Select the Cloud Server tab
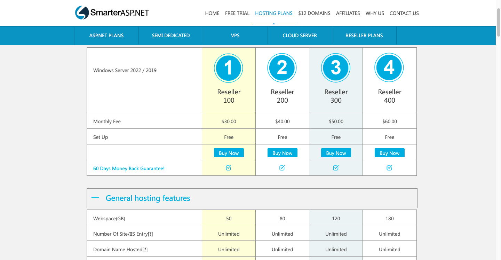 [x=300, y=36]
